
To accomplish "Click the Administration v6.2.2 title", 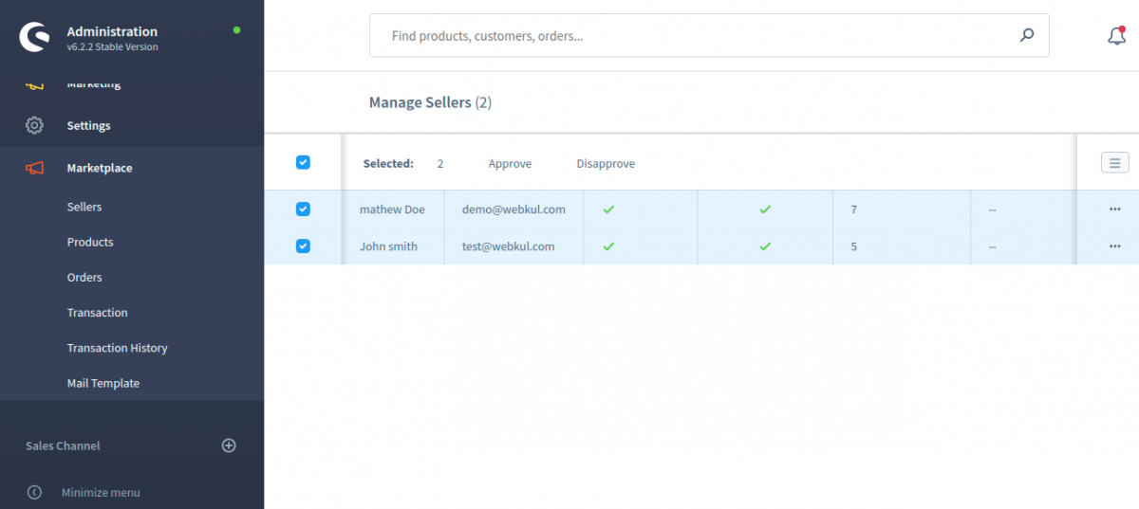I will click(112, 38).
